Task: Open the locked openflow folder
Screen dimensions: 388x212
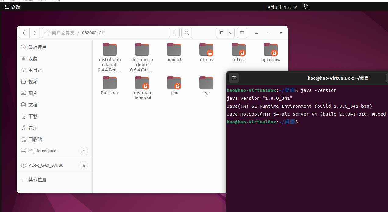Action: click(271, 53)
